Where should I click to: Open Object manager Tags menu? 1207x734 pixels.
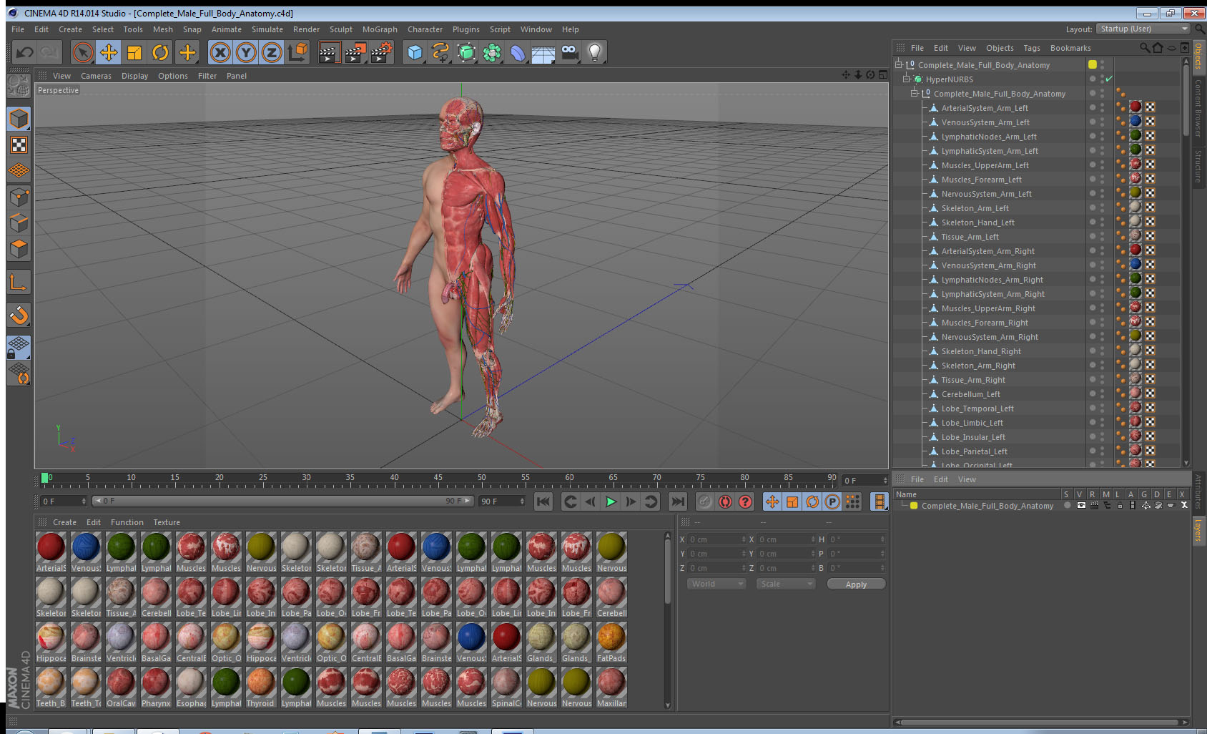pos(1032,48)
